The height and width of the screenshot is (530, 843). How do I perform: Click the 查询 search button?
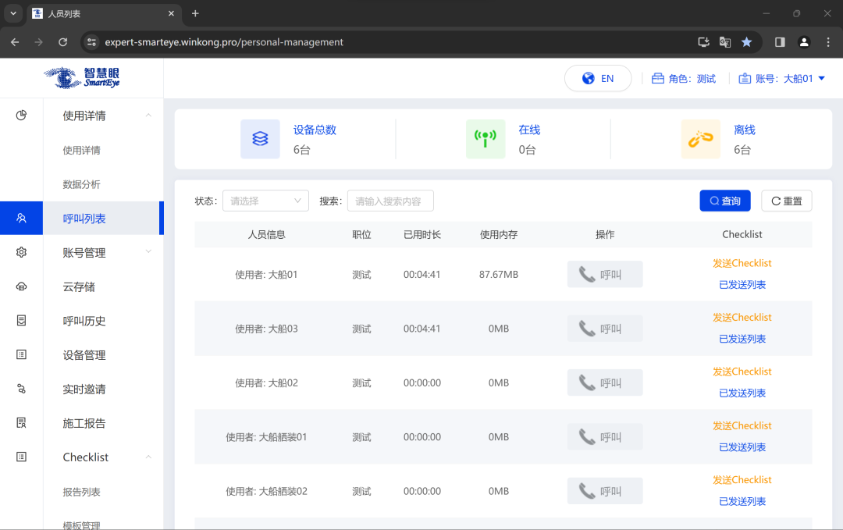[724, 201]
